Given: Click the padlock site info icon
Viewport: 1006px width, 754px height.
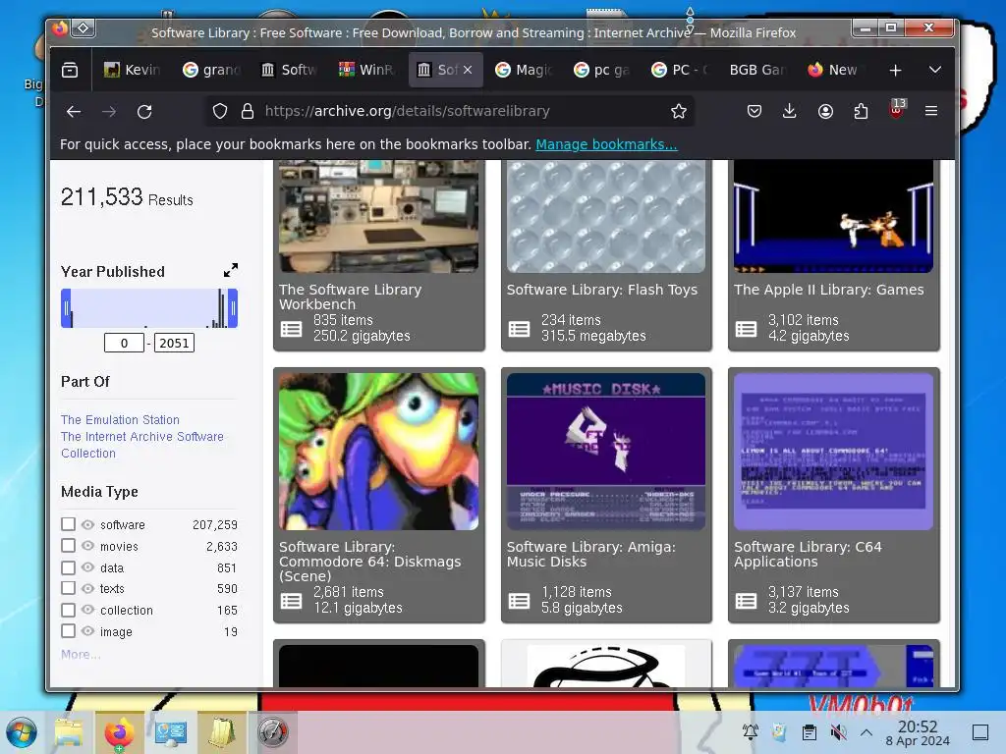Looking at the screenshot, I should click(247, 112).
